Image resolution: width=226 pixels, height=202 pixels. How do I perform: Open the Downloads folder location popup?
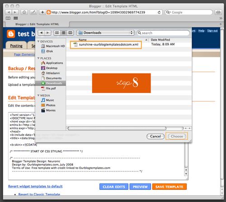pos(105,32)
